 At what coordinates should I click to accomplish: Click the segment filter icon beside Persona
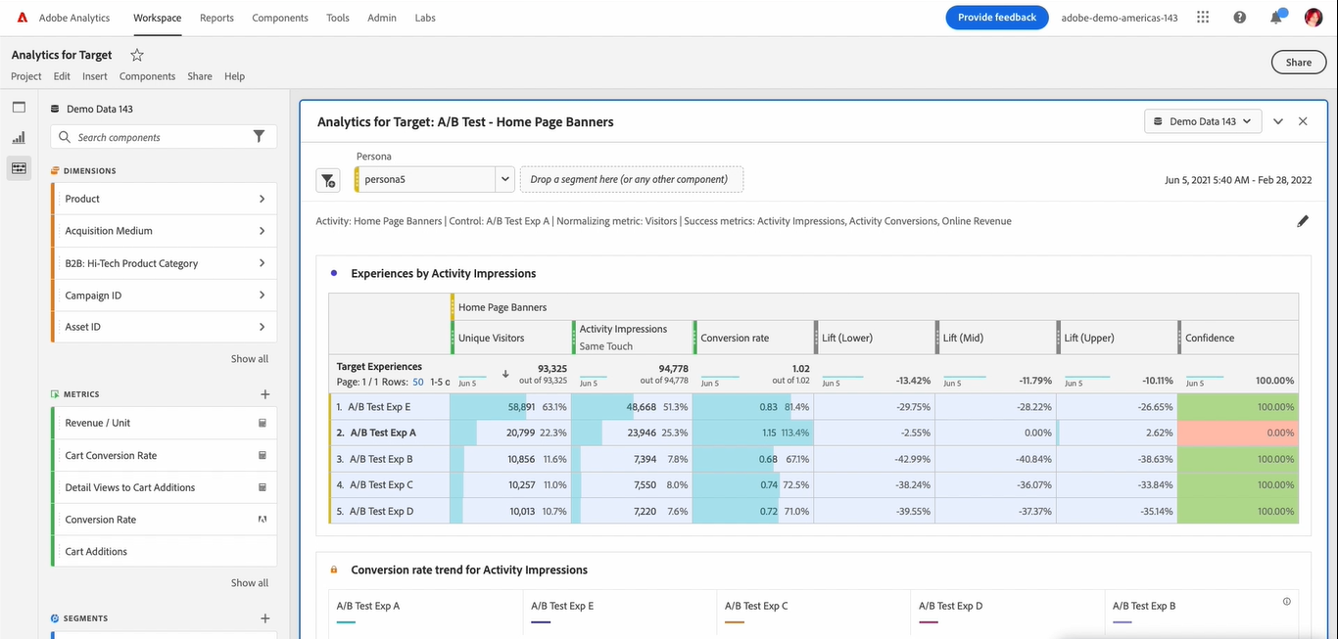coord(328,180)
